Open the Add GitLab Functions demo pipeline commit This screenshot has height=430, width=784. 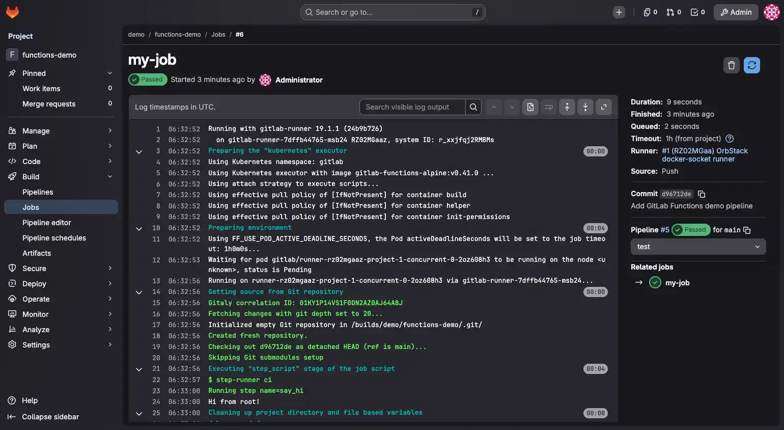[691, 206]
